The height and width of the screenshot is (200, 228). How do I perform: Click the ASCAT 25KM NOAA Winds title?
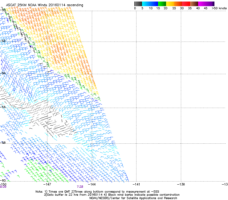point(44,5)
